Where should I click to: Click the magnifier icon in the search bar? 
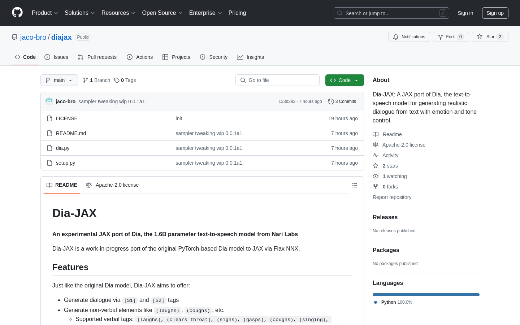pos(340,13)
